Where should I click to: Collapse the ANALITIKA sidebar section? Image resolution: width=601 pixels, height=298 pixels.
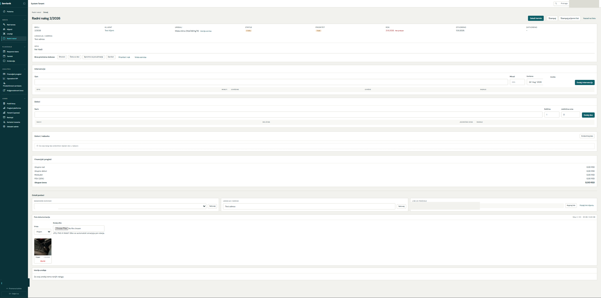[25, 69]
